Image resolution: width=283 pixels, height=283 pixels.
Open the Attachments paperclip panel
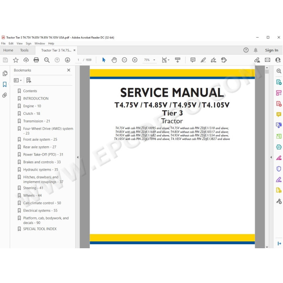(x=5, y=95)
